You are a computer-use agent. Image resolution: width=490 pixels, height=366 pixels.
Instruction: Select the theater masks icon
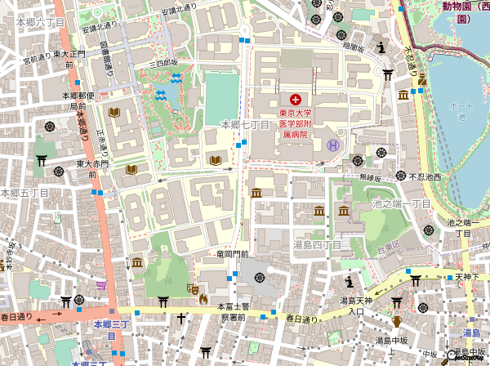195,288
